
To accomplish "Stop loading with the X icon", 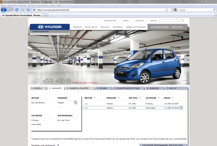I will [23, 10].
